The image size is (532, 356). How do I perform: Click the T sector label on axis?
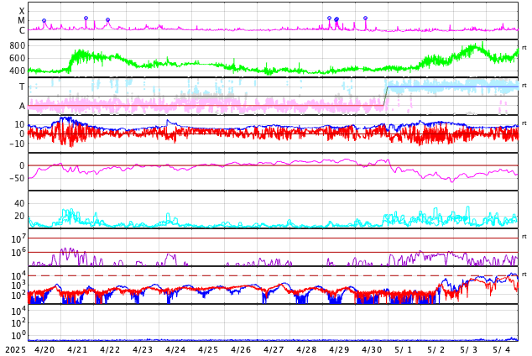22,87
